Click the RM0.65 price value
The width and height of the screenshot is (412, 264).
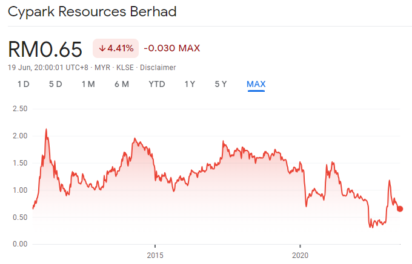pos(46,48)
